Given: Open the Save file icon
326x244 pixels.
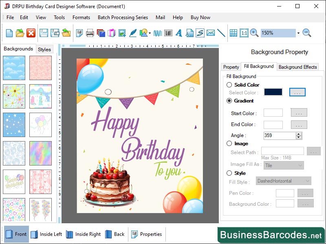Looking at the screenshot, I should (45, 33).
